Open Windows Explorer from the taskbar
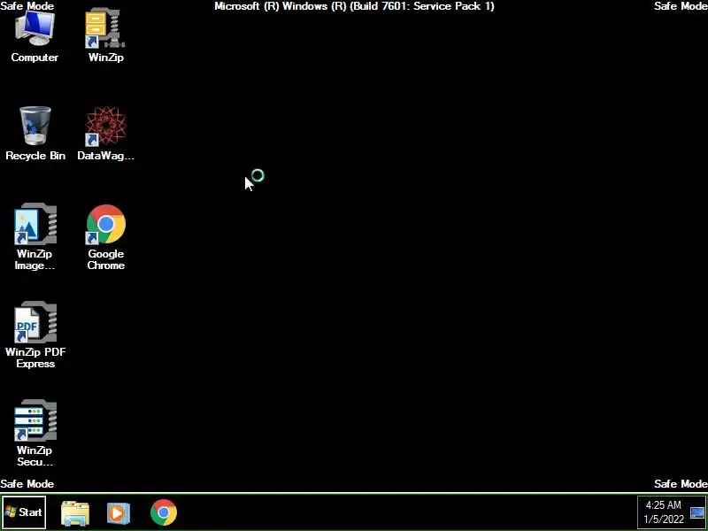Screen dimensions: 708x531 coord(75,513)
